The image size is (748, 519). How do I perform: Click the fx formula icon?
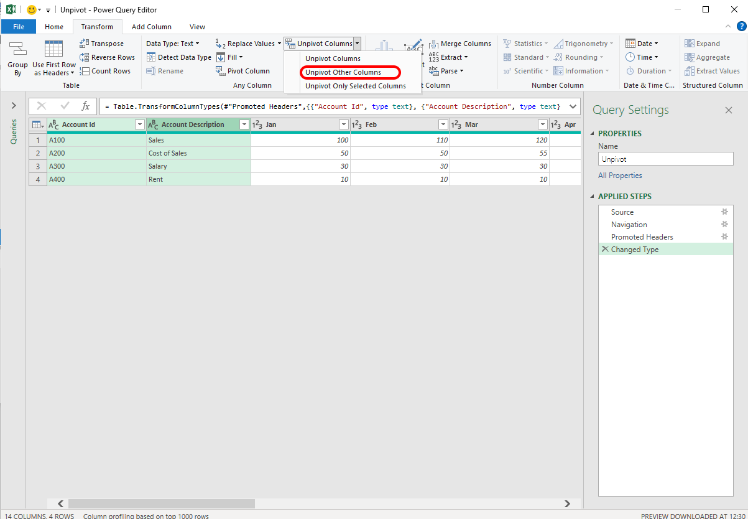[x=86, y=106]
